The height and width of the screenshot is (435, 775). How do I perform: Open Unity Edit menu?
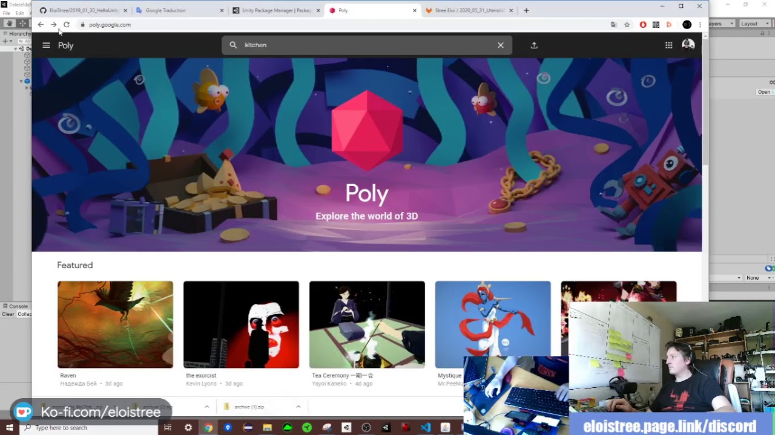pos(19,13)
